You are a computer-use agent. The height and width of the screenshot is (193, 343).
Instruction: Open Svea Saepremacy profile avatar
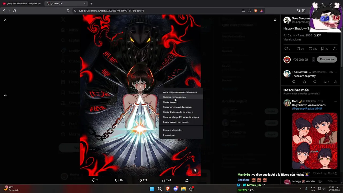[x=287, y=20]
